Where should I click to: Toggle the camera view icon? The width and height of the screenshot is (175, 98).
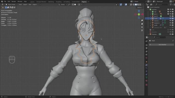(142, 27)
